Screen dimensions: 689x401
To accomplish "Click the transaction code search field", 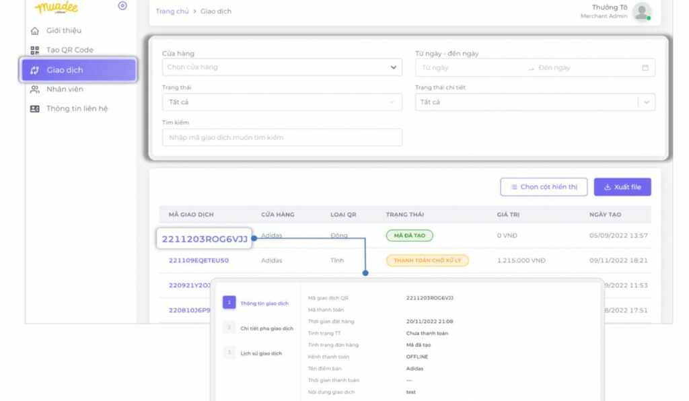I will pyautogui.click(x=281, y=137).
